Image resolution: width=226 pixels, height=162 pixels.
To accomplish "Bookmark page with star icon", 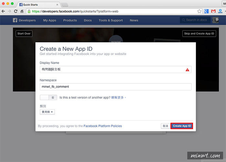I will (199, 11).
